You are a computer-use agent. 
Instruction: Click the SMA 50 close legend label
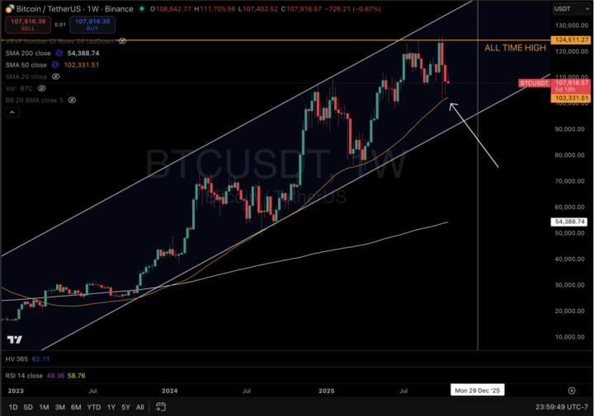tap(26, 65)
